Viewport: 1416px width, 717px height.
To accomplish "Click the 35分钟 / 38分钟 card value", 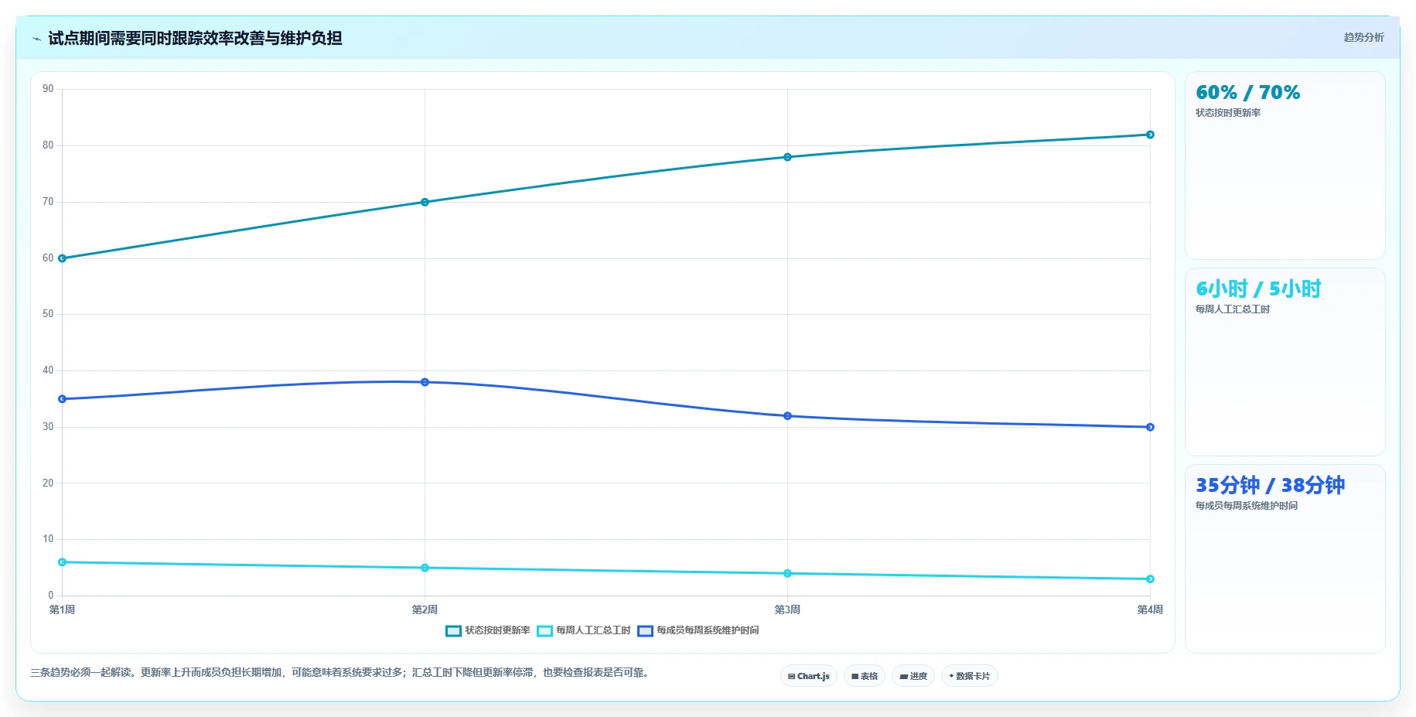I will [x=1270, y=486].
